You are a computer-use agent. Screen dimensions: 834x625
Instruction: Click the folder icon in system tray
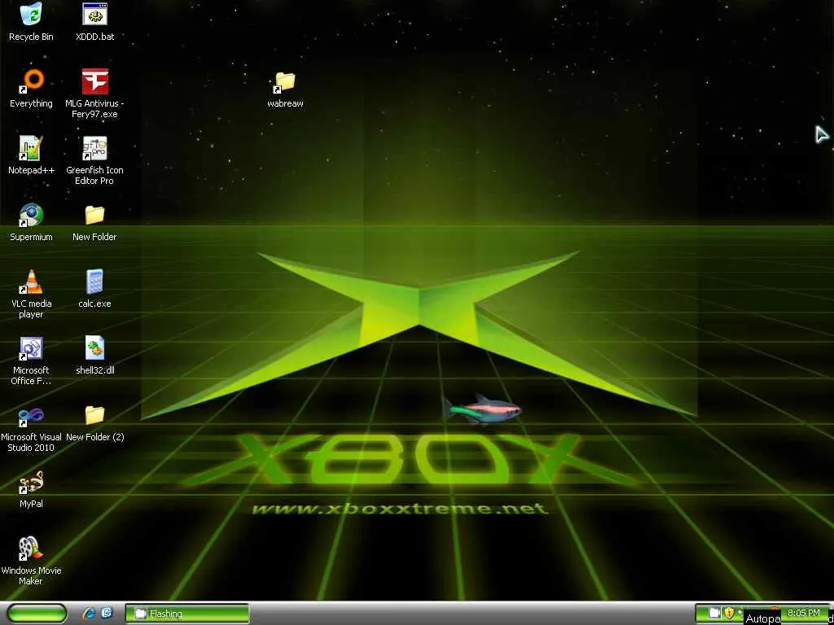point(715,613)
